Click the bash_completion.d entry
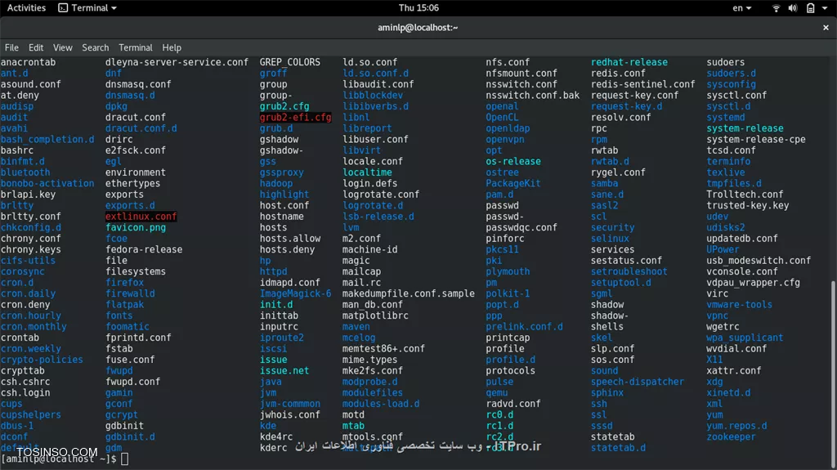This screenshot has width=837, height=470. [47, 140]
